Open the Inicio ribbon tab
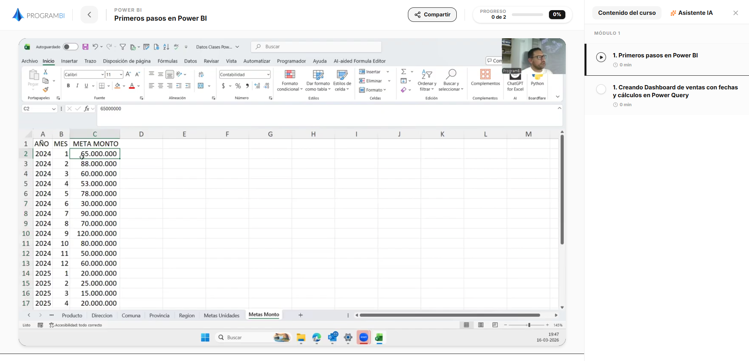Viewport: 749px width, 361px height. tap(48, 61)
